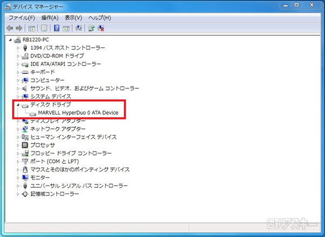Click the 記憶域コントローラー icon
This screenshot has height=237, width=325.
tap(25, 194)
